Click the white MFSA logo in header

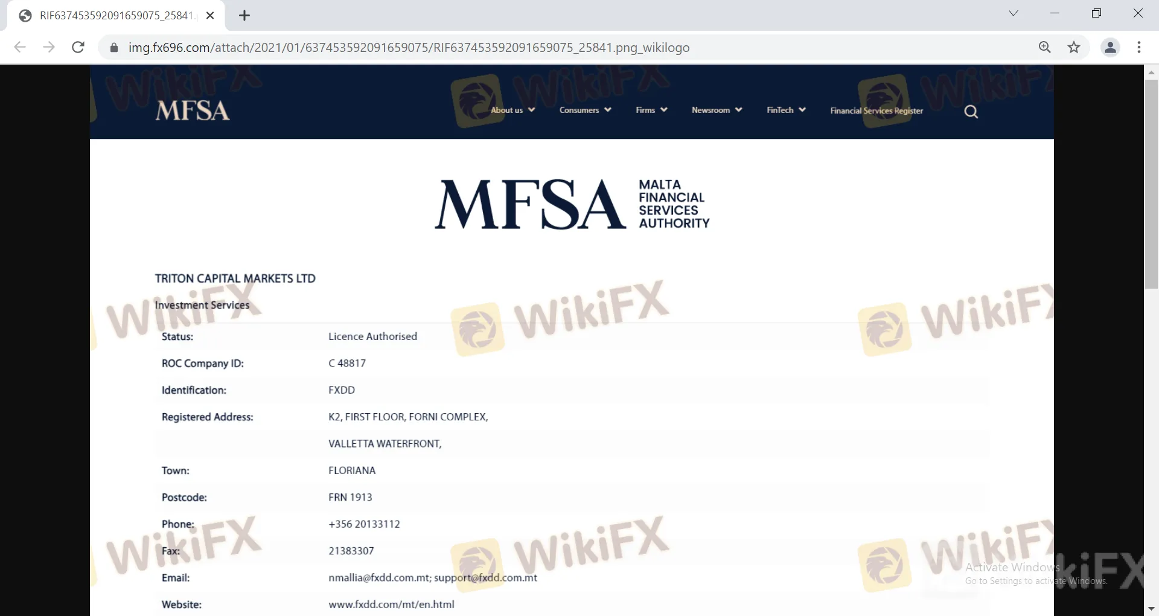[x=193, y=111]
